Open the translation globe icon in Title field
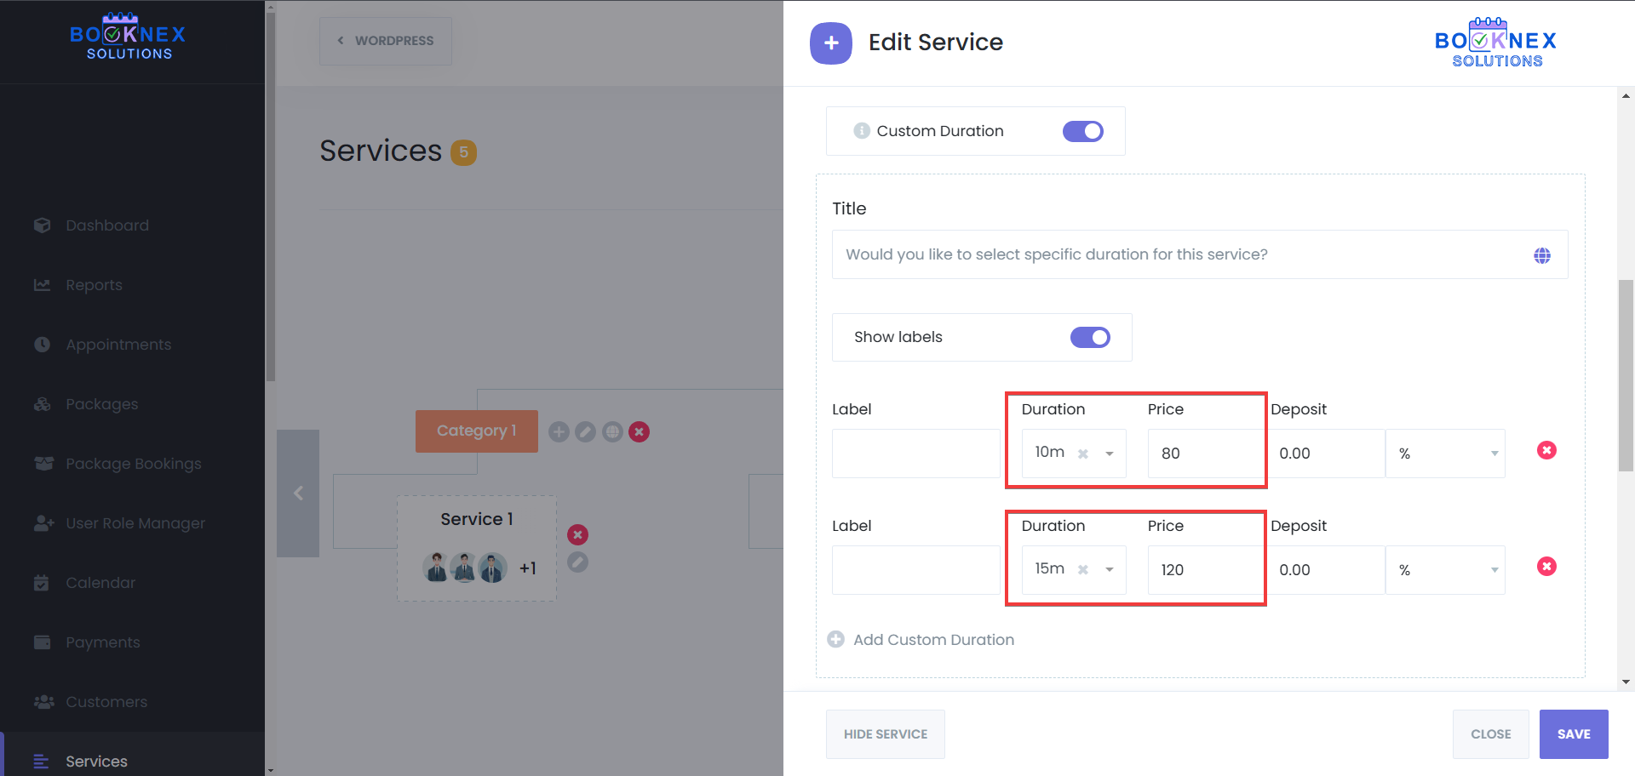The width and height of the screenshot is (1635, 776). 1542,254
